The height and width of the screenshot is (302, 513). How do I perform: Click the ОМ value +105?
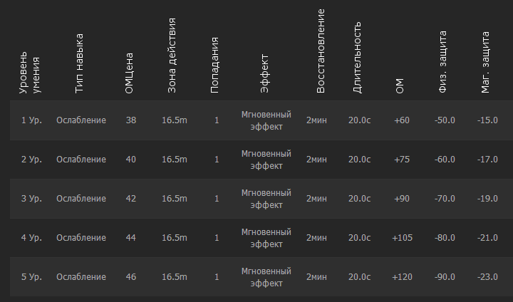(402, 238)
